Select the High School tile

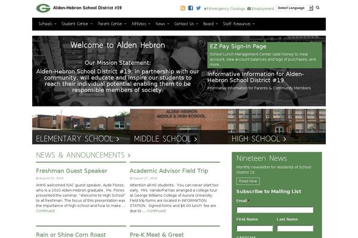point(277,126)
